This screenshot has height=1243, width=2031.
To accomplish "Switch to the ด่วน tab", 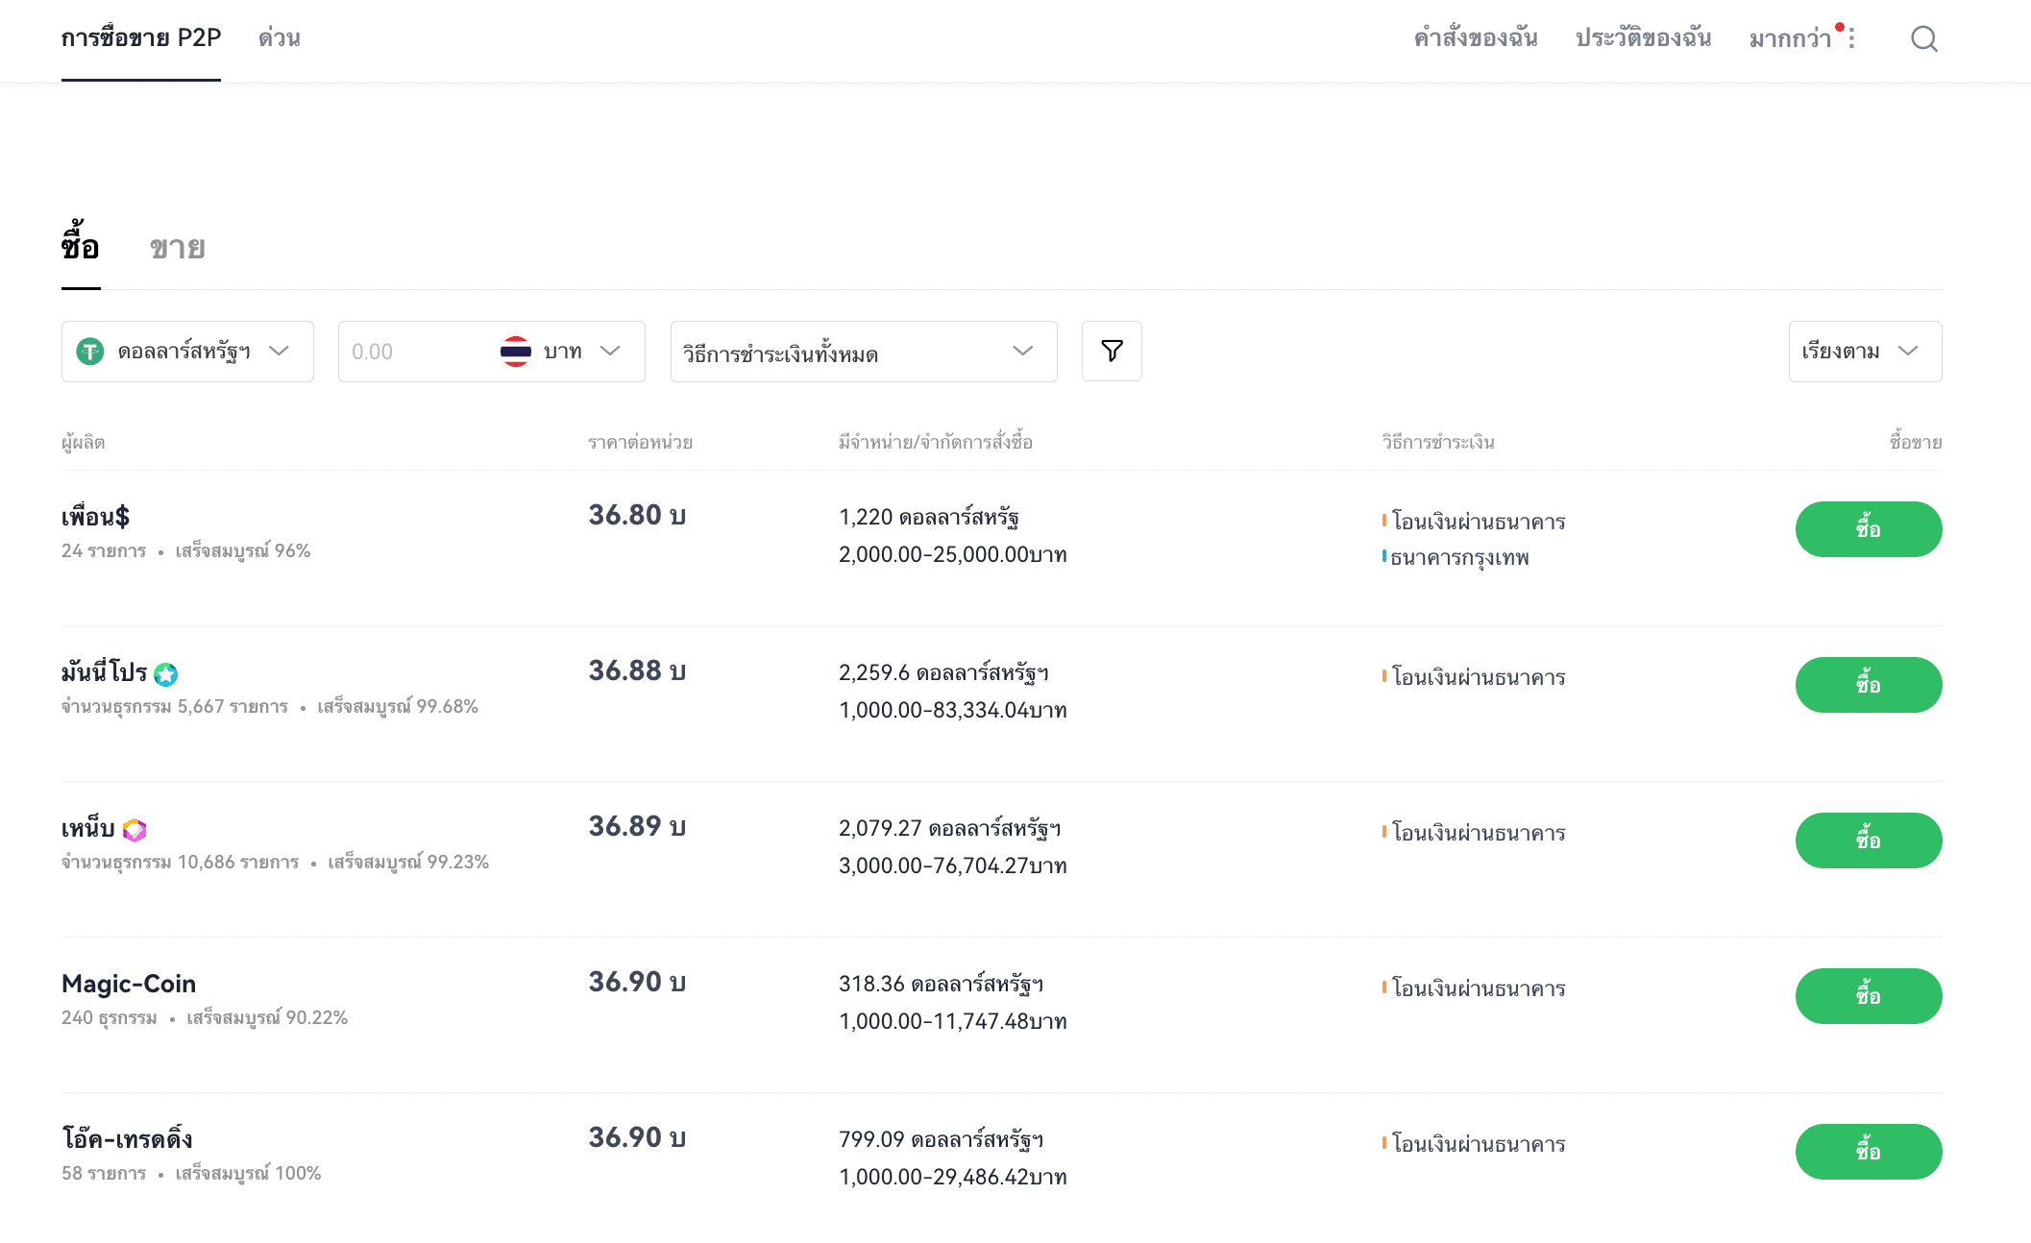I will (280, 38).
